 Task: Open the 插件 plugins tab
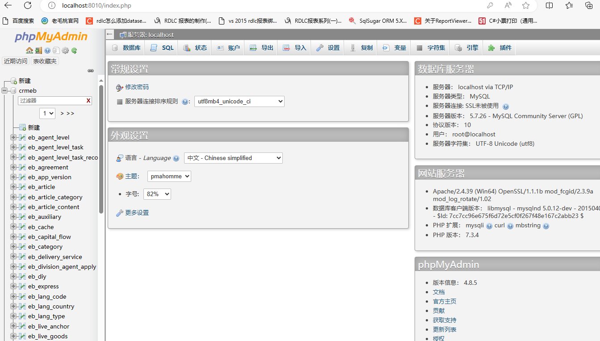pyautogui.click(x=499, y=48)
